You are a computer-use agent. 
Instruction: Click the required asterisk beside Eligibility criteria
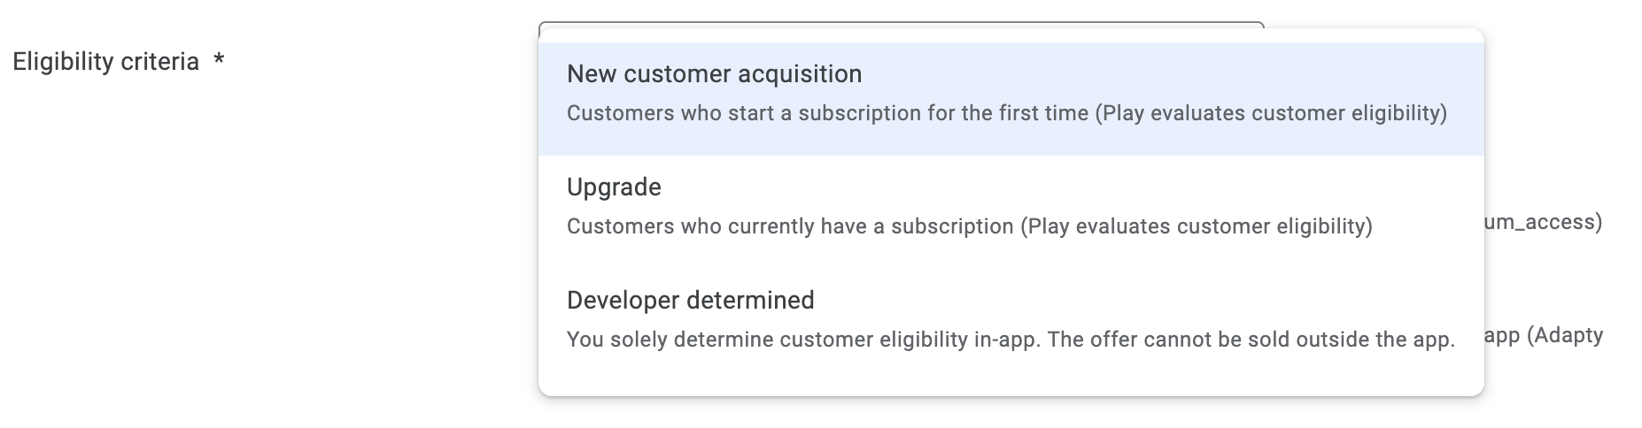coord(219,61)
